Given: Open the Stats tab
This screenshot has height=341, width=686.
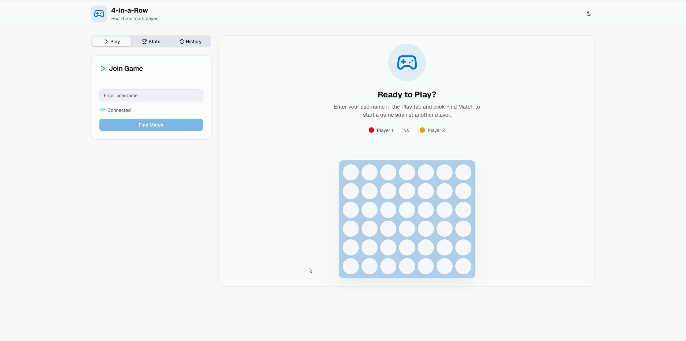Looking at the screenshot, I should [x=151, y=42].
